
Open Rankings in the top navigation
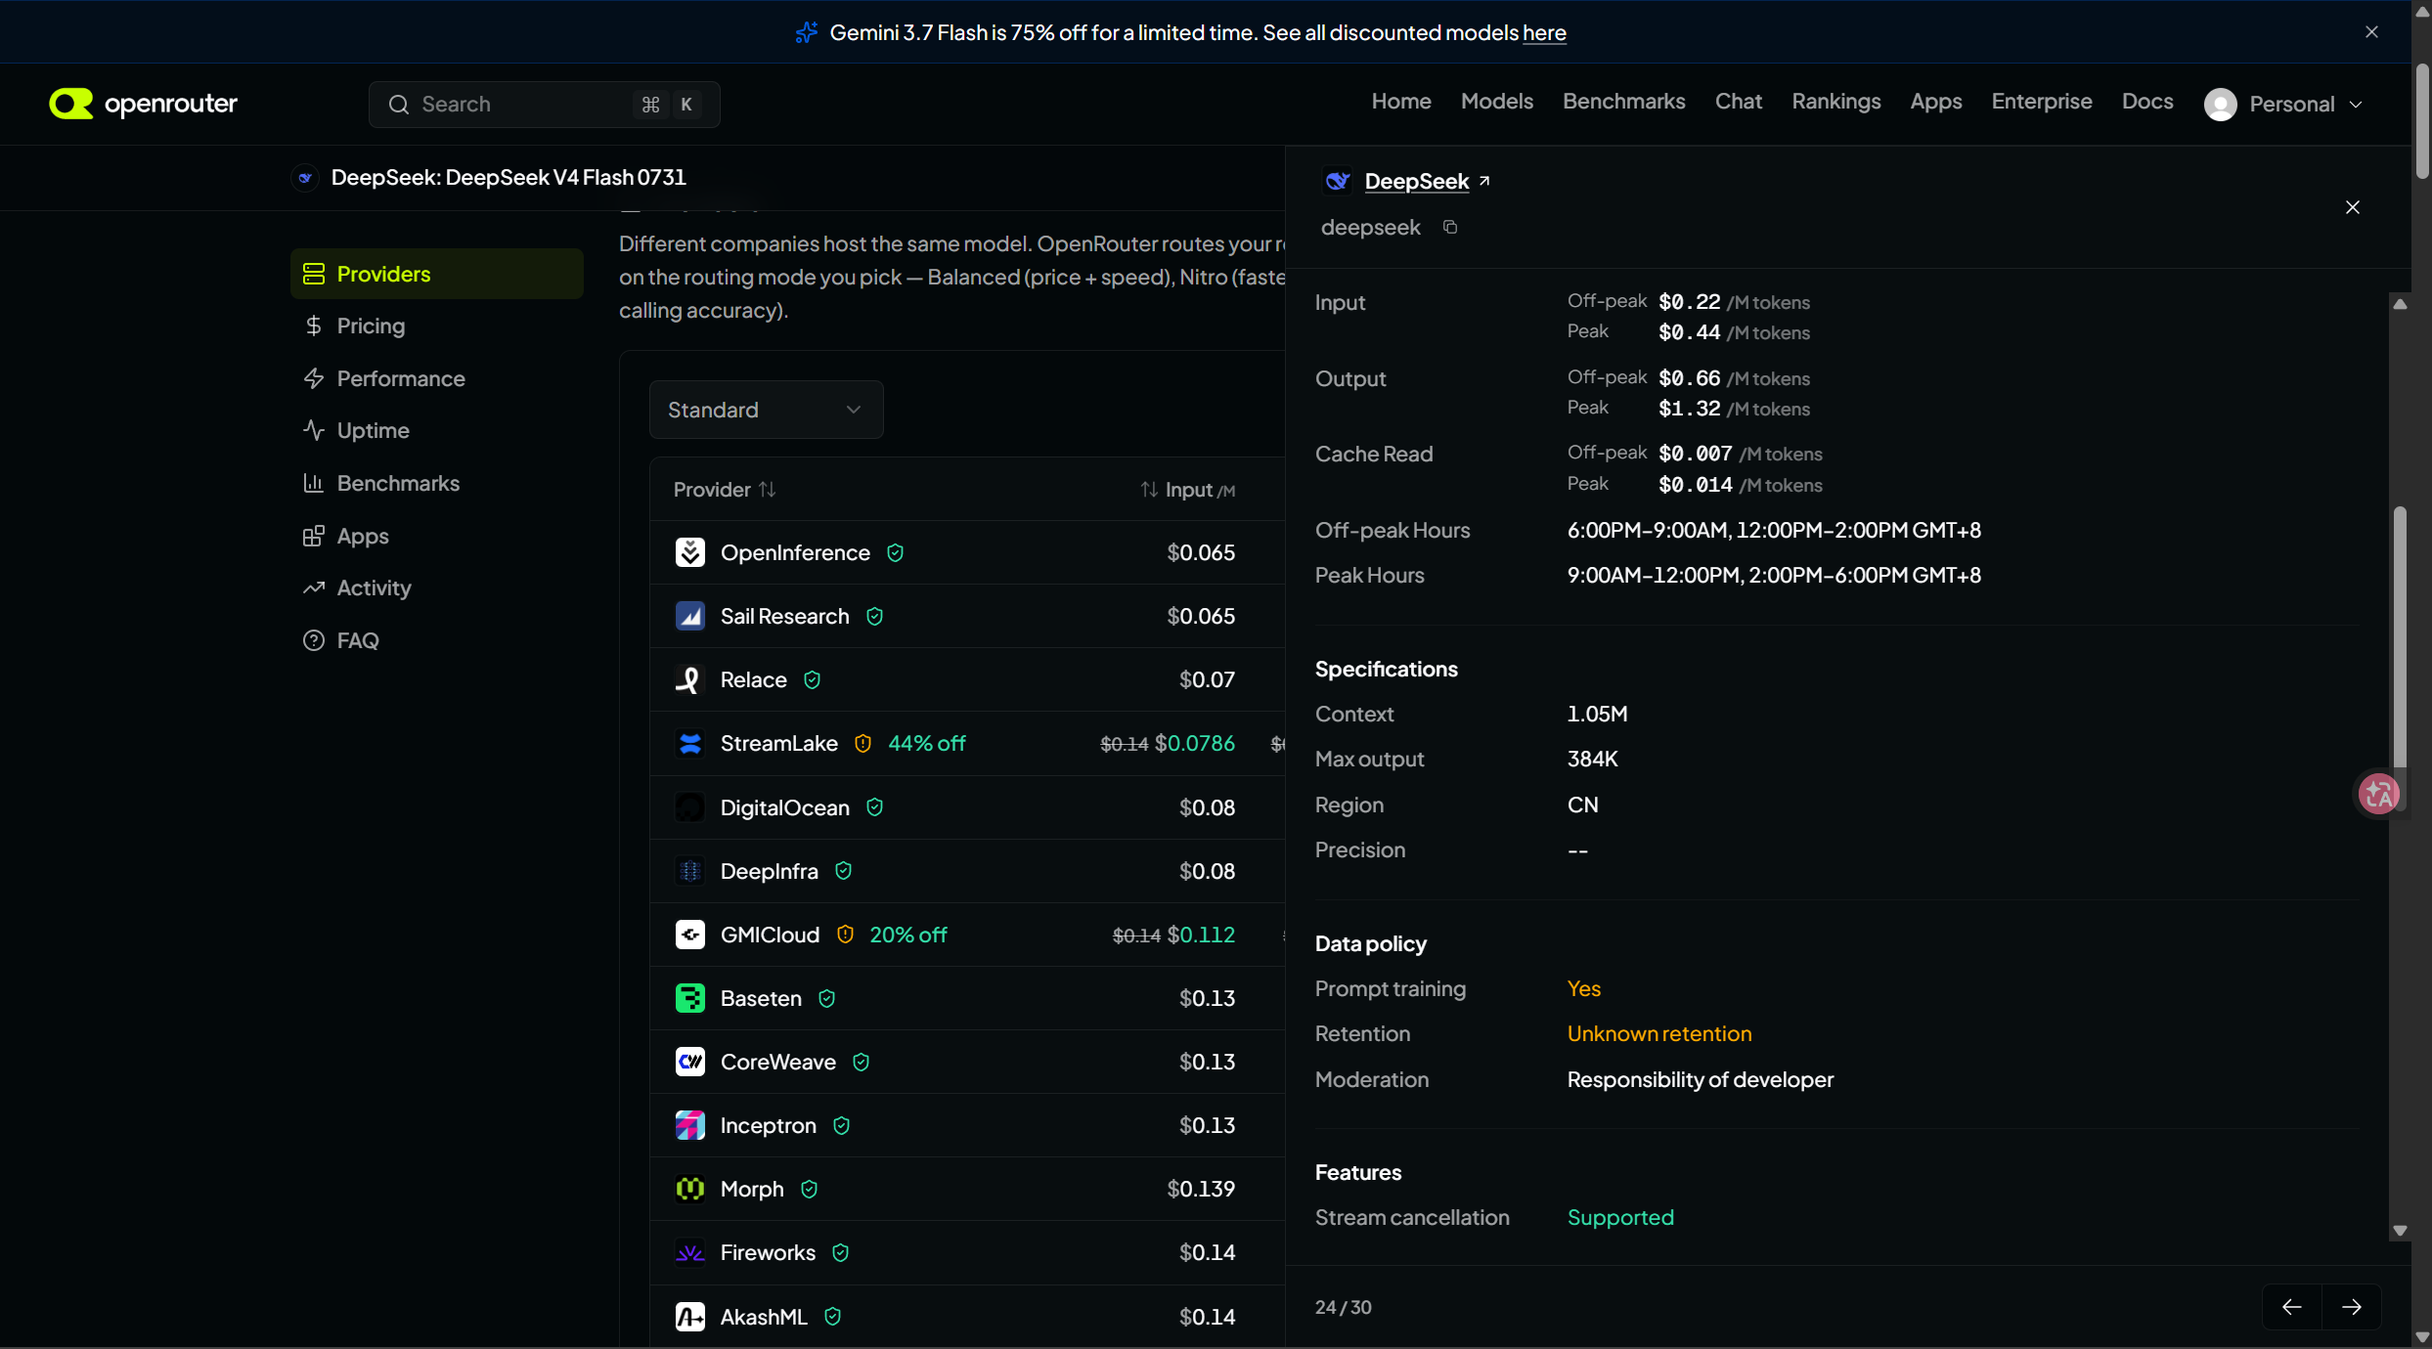coord(1836,102)
